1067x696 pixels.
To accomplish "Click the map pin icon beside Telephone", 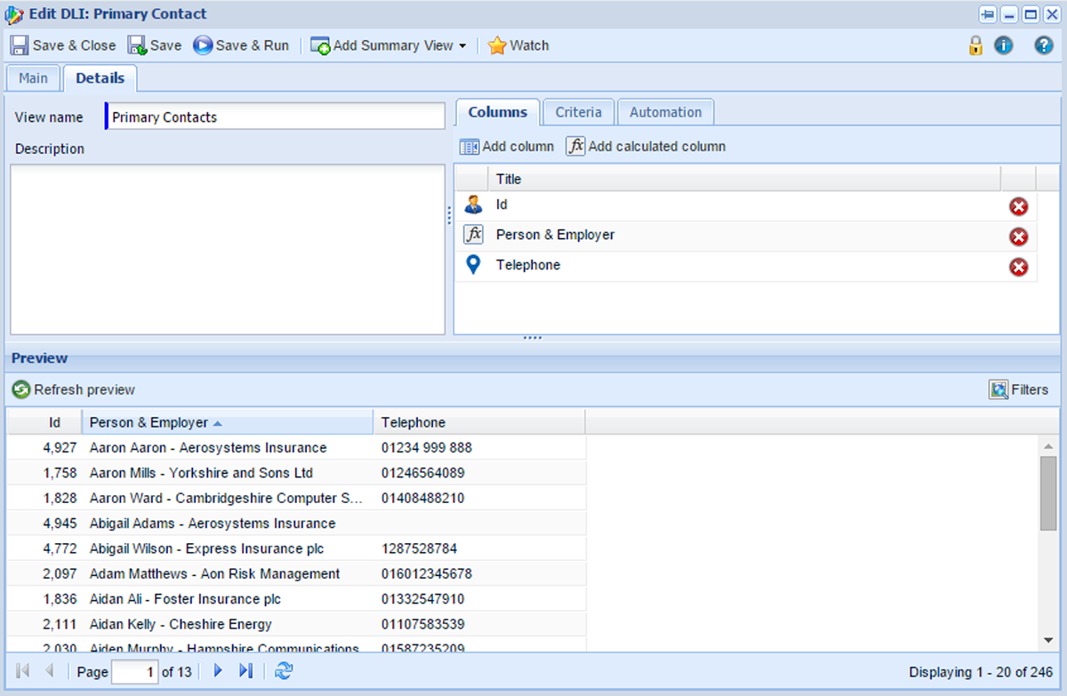I will pos(473,265).
